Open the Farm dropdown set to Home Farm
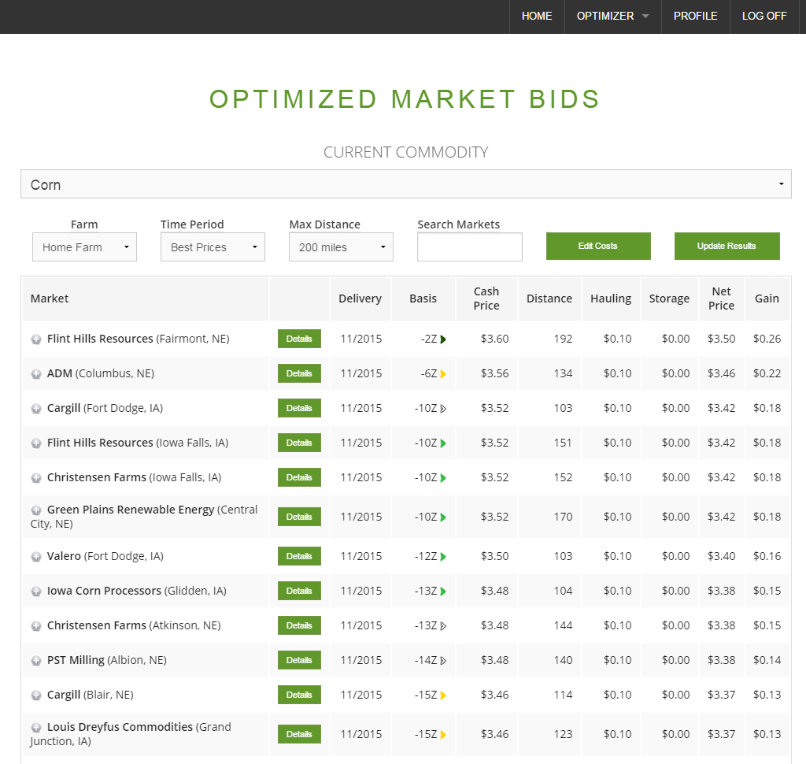806x764 pixels. 84,247
